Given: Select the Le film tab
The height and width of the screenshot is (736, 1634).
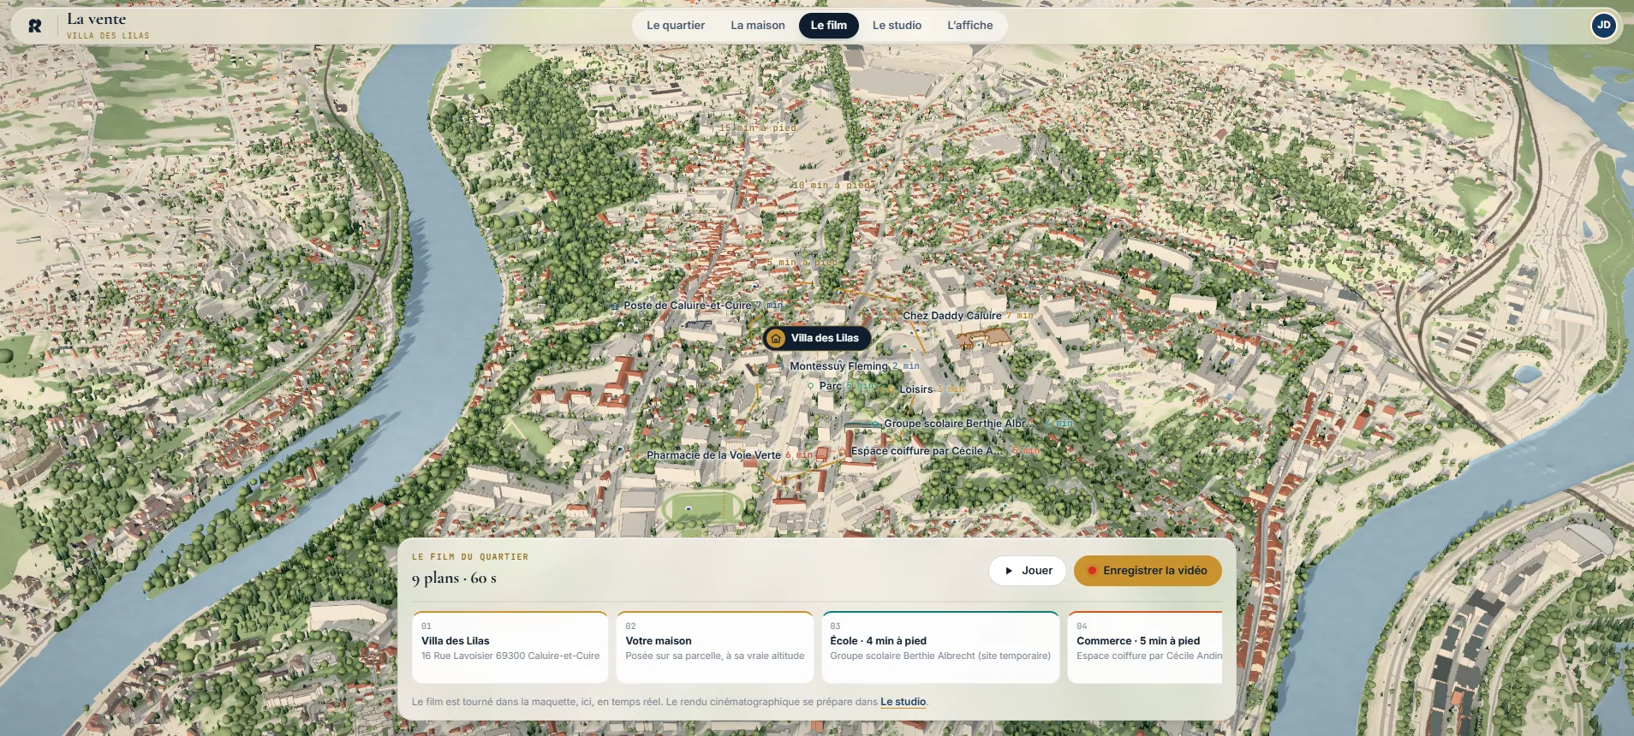Looking at the screenshot, I should [x=829, y=26].
